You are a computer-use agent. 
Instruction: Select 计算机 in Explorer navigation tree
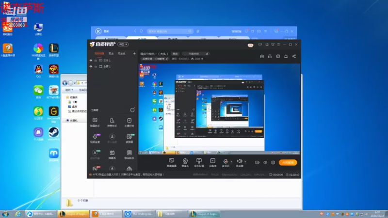(72, 120)
